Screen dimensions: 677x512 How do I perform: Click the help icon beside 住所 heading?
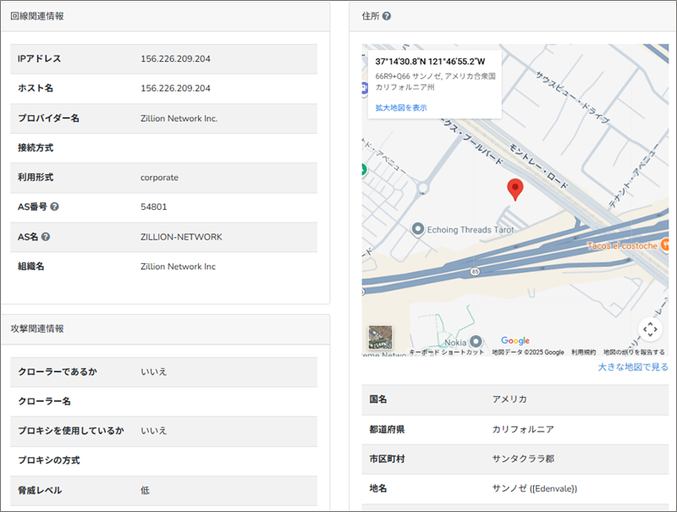click(x=387, y=16)
